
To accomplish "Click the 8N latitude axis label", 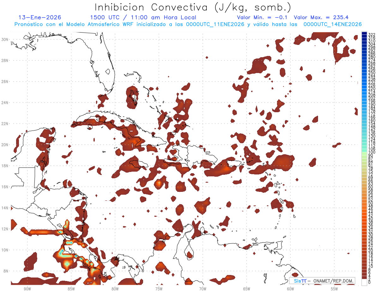I will [6, 271].
